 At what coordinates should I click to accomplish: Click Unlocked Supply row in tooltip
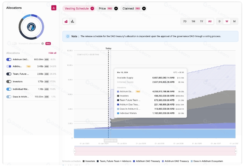click(150, 82)
